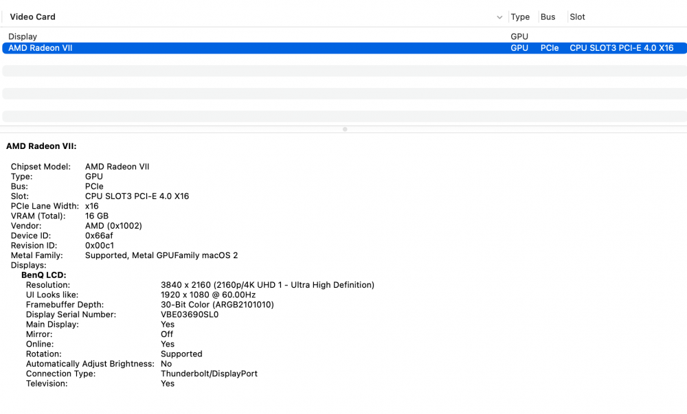Click the Bus: label in details pane

[x=19, y=187]
